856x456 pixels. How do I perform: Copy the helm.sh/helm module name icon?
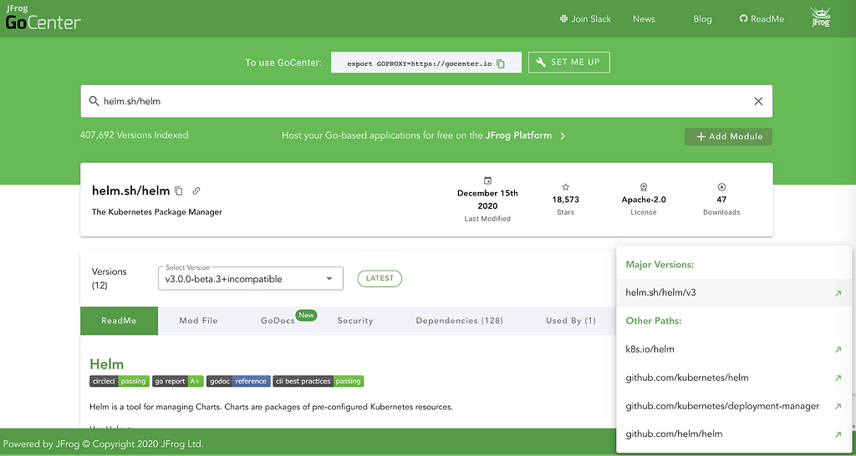tap(179, 191)
